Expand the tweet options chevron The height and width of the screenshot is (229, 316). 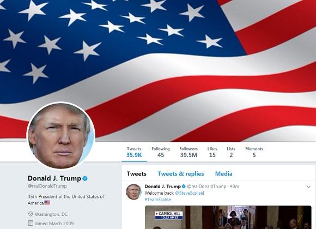308,187
